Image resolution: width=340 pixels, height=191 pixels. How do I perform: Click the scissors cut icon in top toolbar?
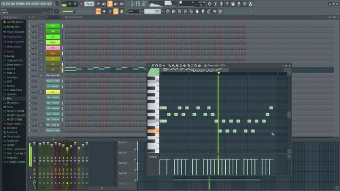pyautogui.click(x=215, y=4)
